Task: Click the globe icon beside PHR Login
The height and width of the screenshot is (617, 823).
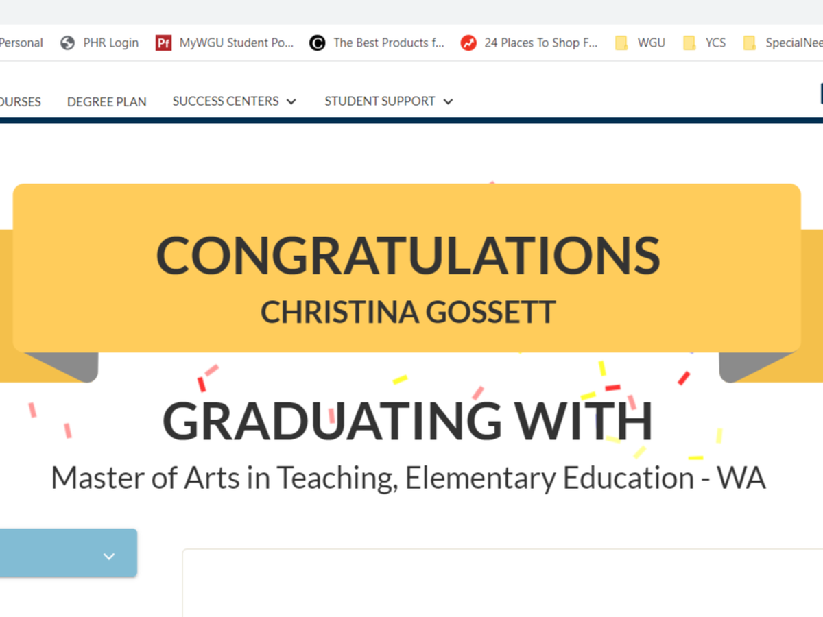Action: click(67, 43)
